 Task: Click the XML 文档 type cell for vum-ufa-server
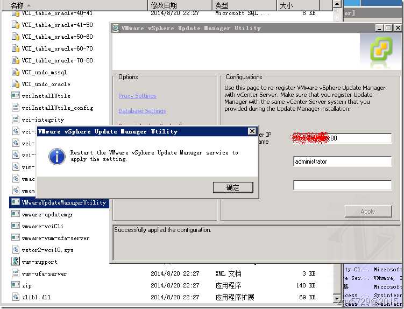[228, 273]
